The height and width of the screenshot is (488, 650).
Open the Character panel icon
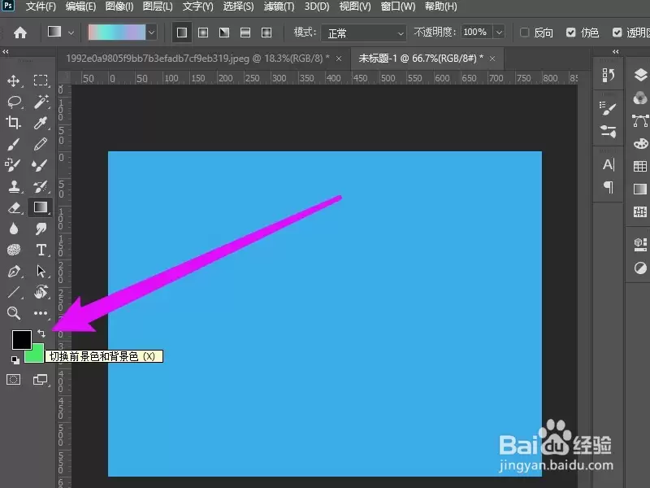coord(608,165)
